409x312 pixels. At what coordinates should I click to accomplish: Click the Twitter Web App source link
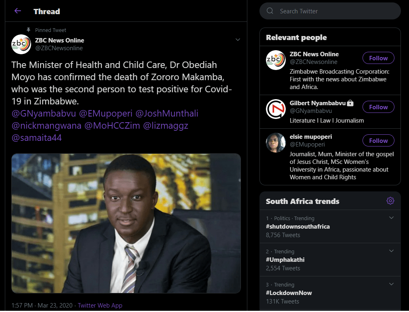(100, 306)
